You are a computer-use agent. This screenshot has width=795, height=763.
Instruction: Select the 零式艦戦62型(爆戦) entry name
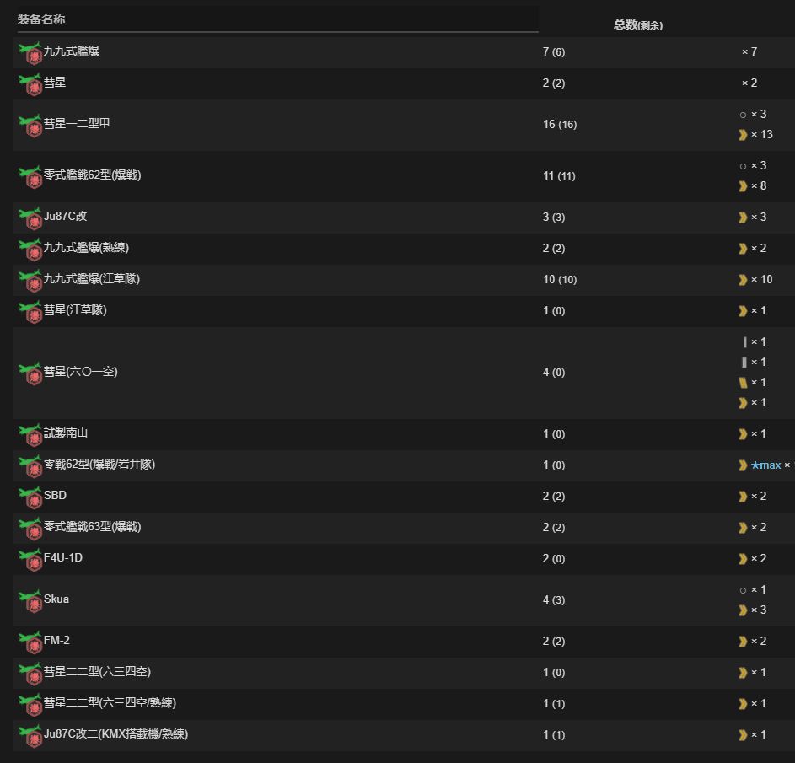pyautogui.click(x=92, y=175)
